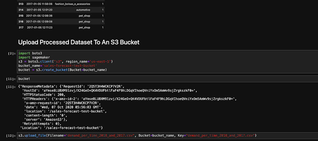Screen dimensions: 318x141
Task: Click the 'RetryAttempts': 0 output line
Action: point(42,124)
